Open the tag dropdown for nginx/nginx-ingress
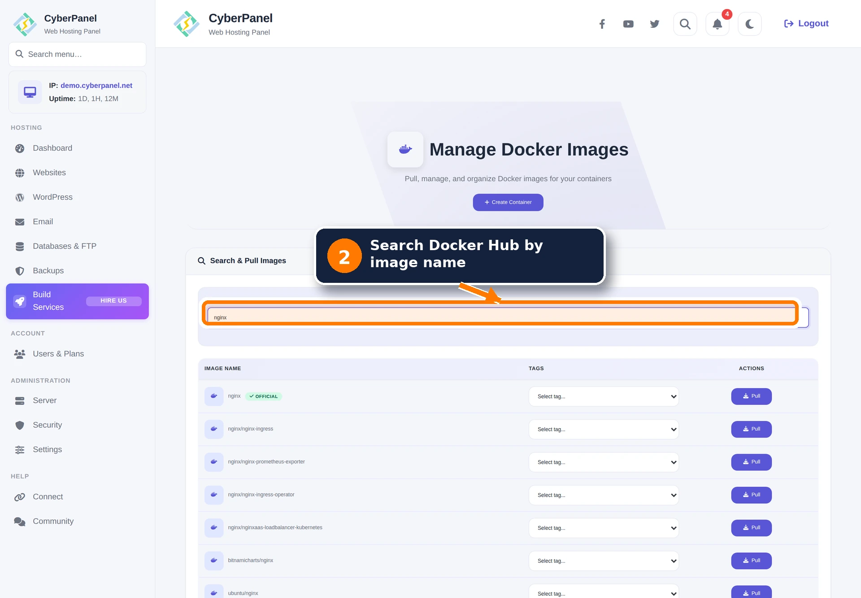The image size is (861, 598). (604, 429)
